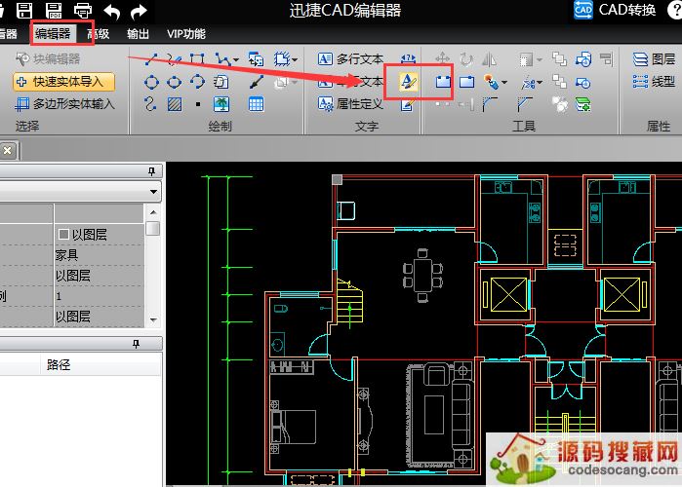Click the table grid drawing tool
The height and width of the screenshot is (487, 682).
(x=256, y=103)
